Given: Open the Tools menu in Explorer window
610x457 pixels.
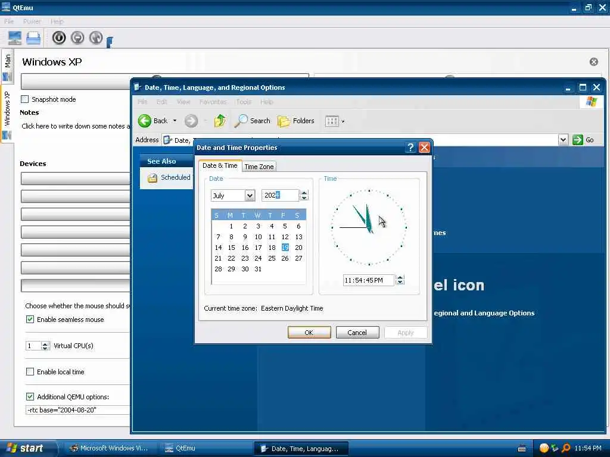Looking at the screenshot, I should (244, 102).
